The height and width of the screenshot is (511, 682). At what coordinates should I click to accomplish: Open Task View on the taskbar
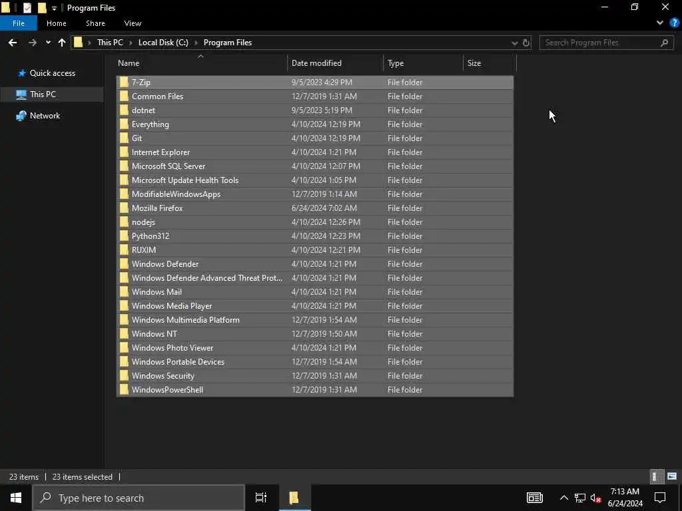click(260, 498)
